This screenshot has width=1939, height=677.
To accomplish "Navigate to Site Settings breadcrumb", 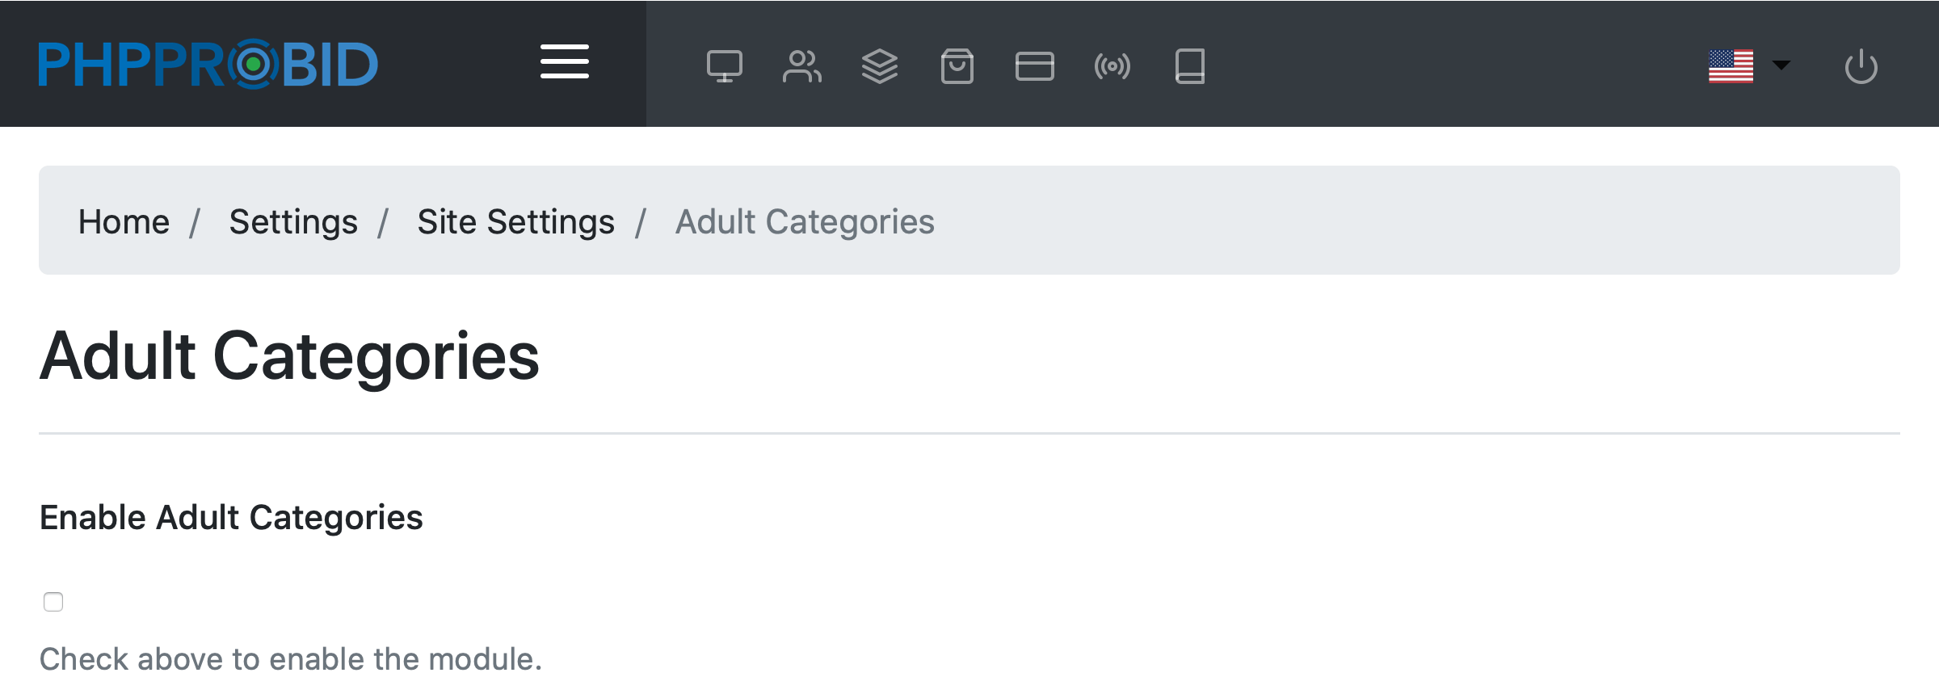I will point(515,221).
